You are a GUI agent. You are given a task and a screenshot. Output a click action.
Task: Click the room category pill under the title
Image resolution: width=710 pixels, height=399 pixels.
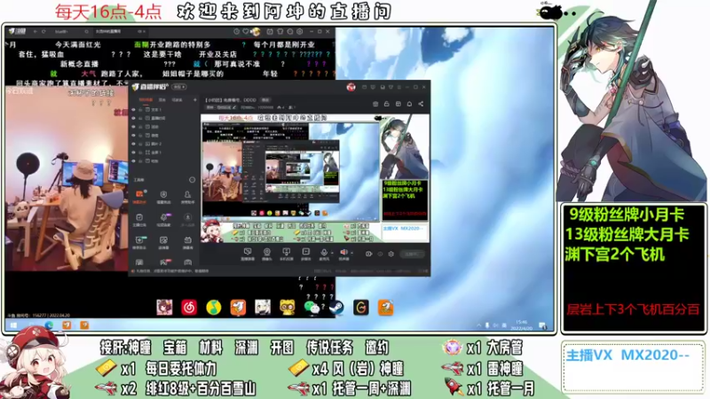[221, 107]
